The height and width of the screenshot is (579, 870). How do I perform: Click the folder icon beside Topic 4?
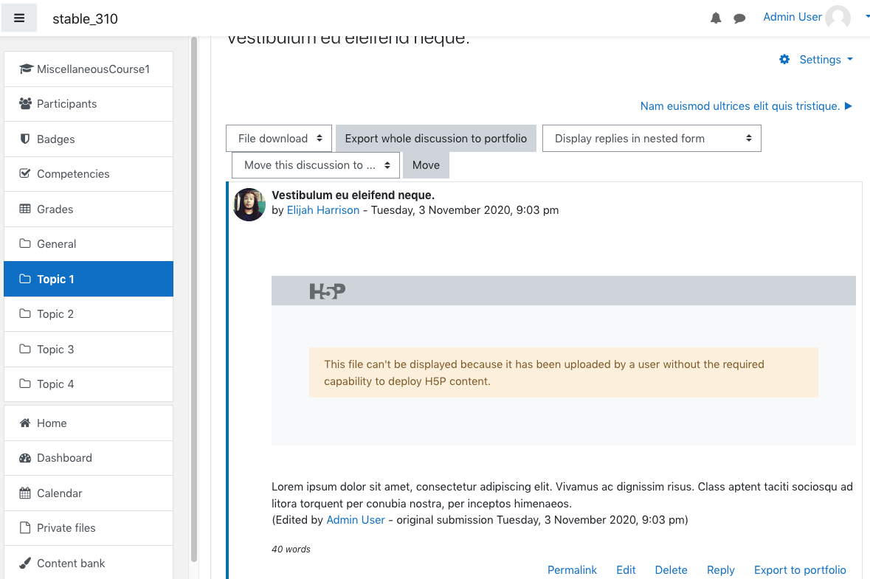click(25, 384)
